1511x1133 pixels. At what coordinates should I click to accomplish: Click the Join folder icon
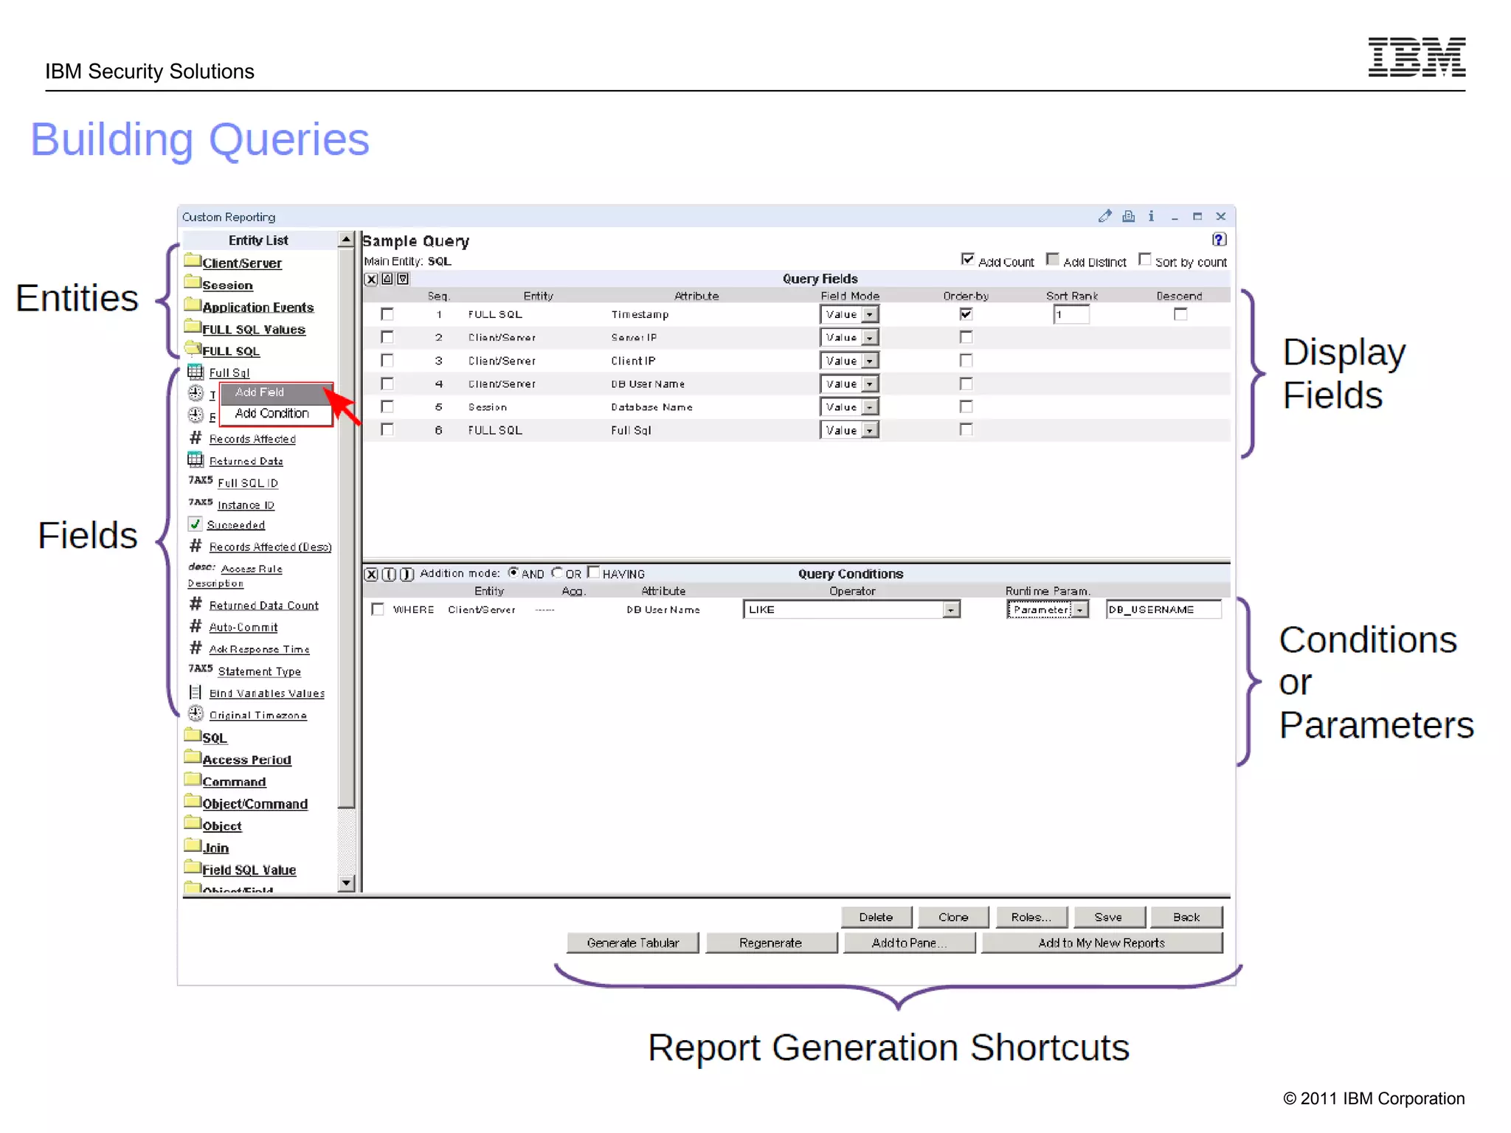click(193, 846)
